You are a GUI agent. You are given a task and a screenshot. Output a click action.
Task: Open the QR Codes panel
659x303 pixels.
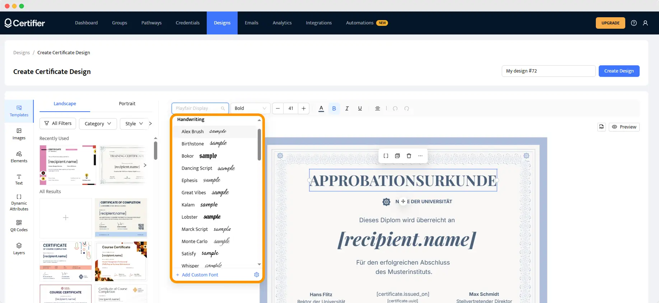19,226
